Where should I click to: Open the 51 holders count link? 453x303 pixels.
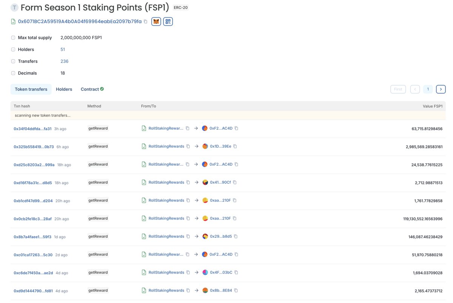click(63, 49)
